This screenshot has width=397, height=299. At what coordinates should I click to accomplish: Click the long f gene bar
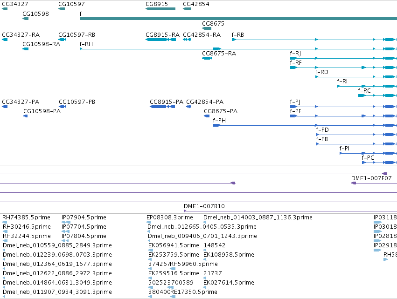238,19
